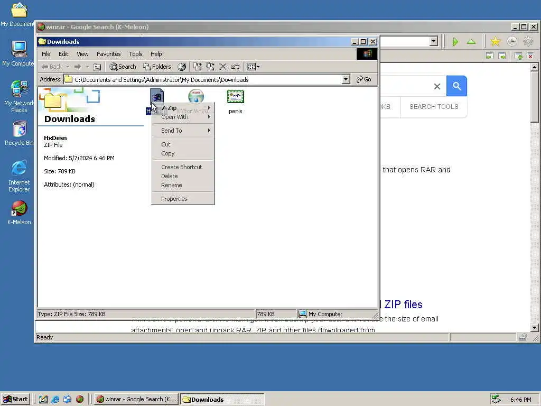541x406 pixels.
Task: Open K-Meleon history clock icon
Action: [x=512, y=42]
